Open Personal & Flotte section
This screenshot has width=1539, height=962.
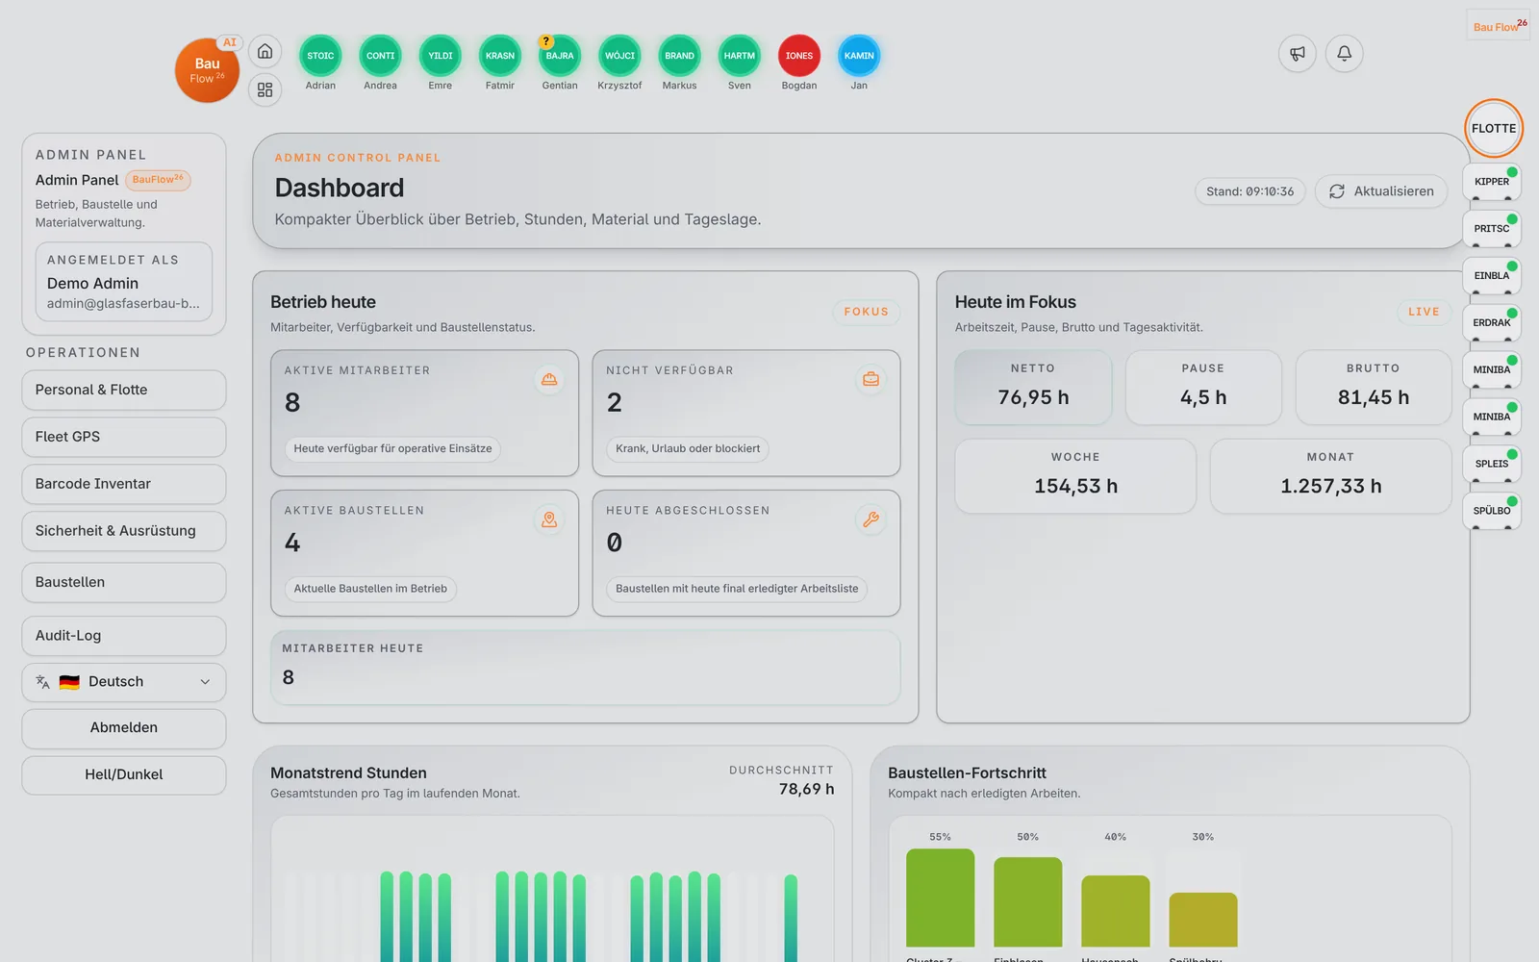click(x=124, y=390)
